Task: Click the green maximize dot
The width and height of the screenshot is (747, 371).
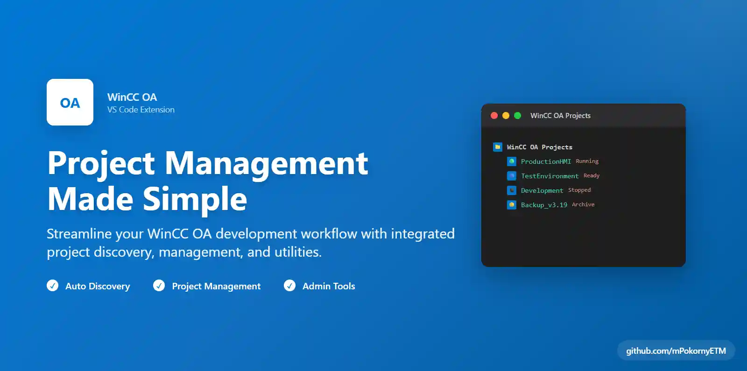Action: pos(517,115)
